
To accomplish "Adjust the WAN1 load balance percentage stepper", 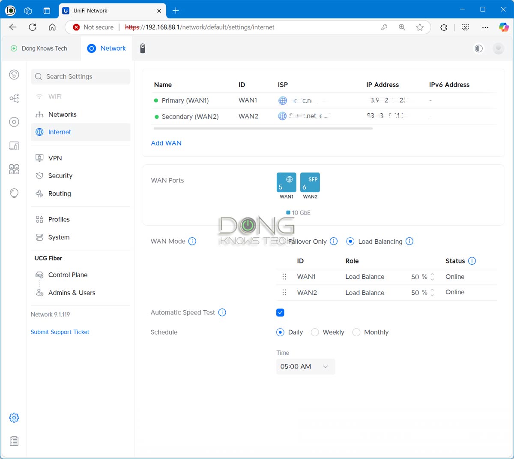I will (432, 277).
